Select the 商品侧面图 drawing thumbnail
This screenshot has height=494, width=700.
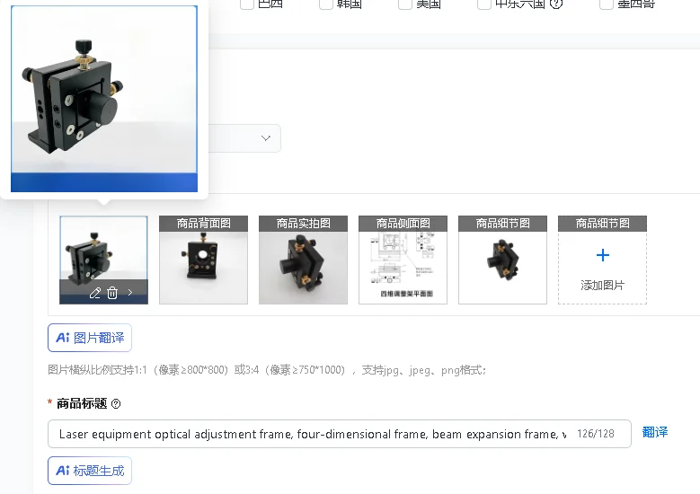(x=403, y=260)
